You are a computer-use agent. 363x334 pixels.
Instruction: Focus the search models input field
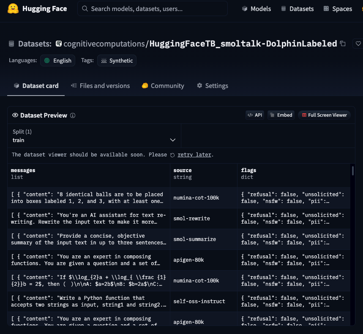point(152,8)
